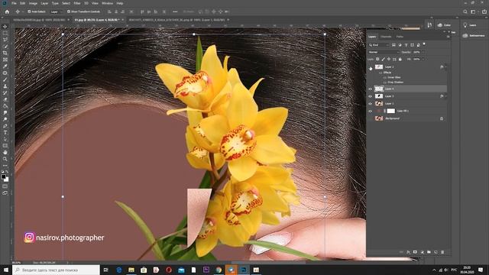This screenshot has width=489, height=275.
Task: Hide Layer 1 using its eye icon
Action: point(370,104)
